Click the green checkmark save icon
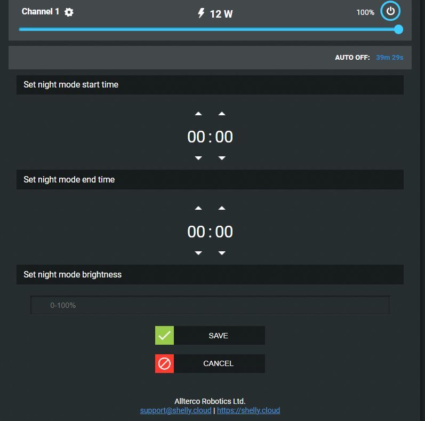 click(x=165, y=336)
